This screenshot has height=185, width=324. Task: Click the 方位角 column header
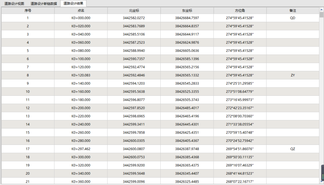240,10
